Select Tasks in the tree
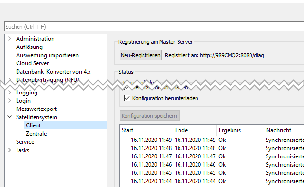This screenshot has height=187, width=304. (x=22, y=150)
